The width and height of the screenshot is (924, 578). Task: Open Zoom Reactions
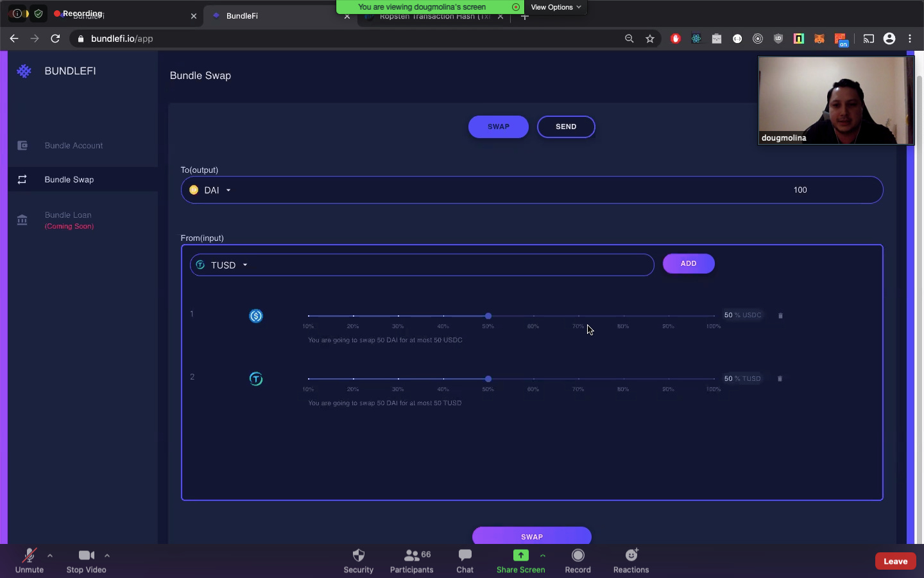click(x=631, y=561)
